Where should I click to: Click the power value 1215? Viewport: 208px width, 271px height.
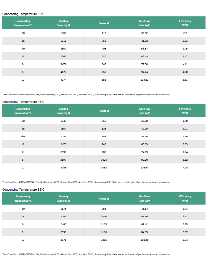pos(104,240)
